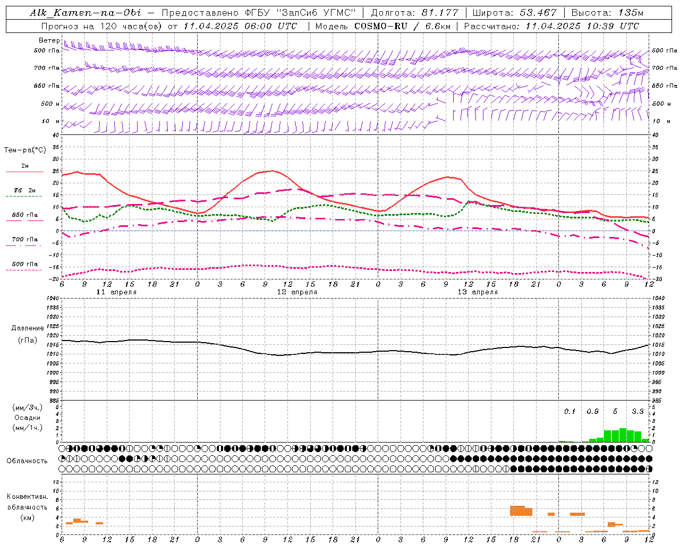The height and width of the screenshot is (544, 680).
Task: Click the '0.1' three-hour precipitation value
Action: pos(569,412)
